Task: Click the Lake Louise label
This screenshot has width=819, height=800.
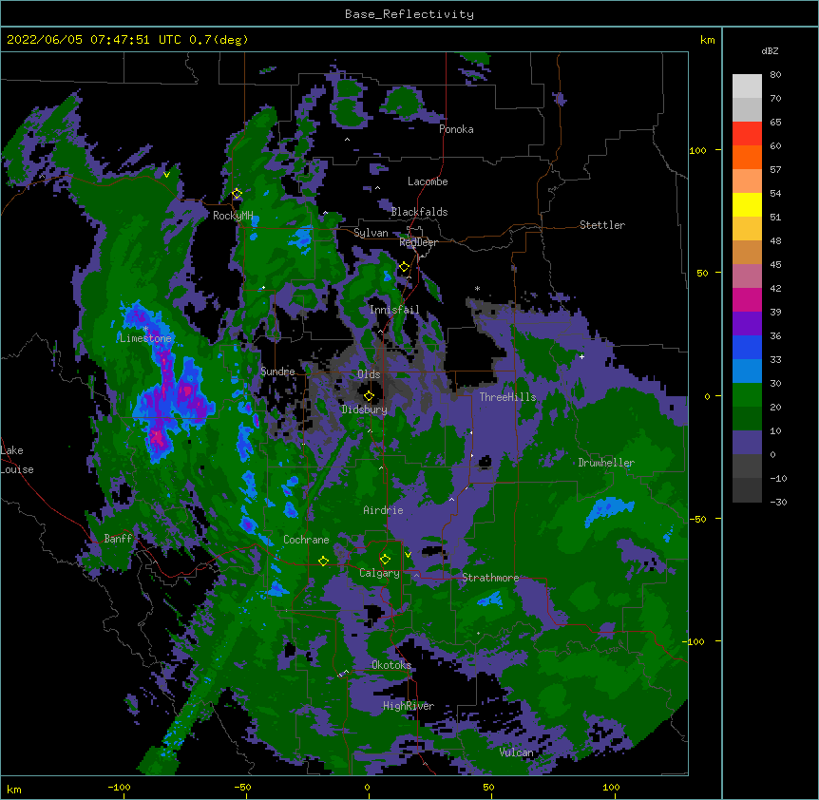Action: [x=17, y=460]
